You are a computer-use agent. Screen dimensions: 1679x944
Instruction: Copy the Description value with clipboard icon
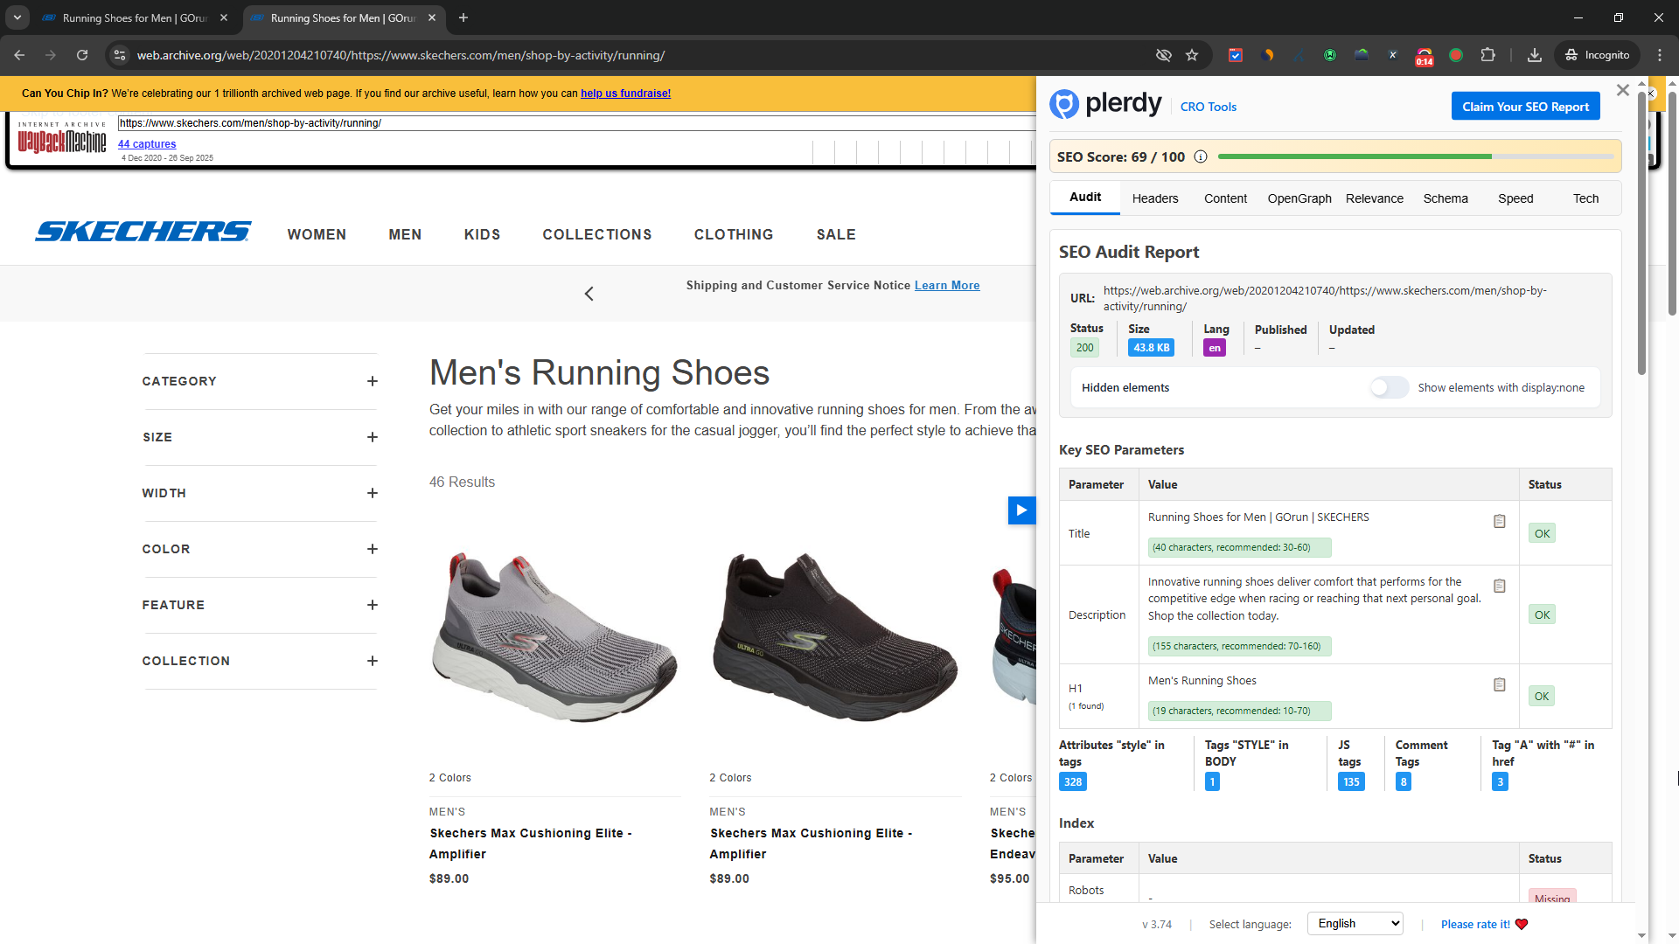[1499, 586]
